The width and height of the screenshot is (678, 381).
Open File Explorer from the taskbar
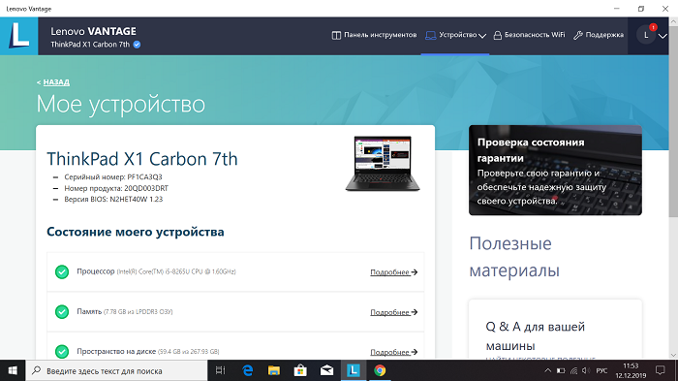point(274,370)
